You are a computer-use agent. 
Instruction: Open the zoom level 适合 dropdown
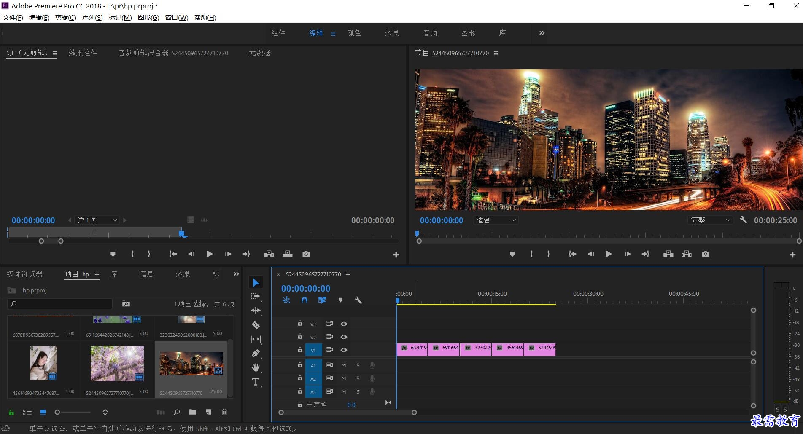tap(496, 220)
